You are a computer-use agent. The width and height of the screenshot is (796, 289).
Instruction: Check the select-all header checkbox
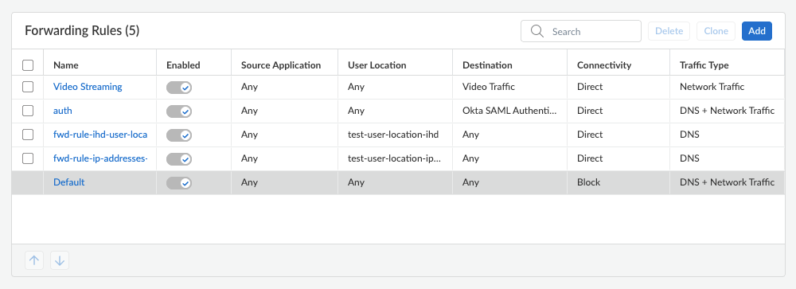pos(28,65)
